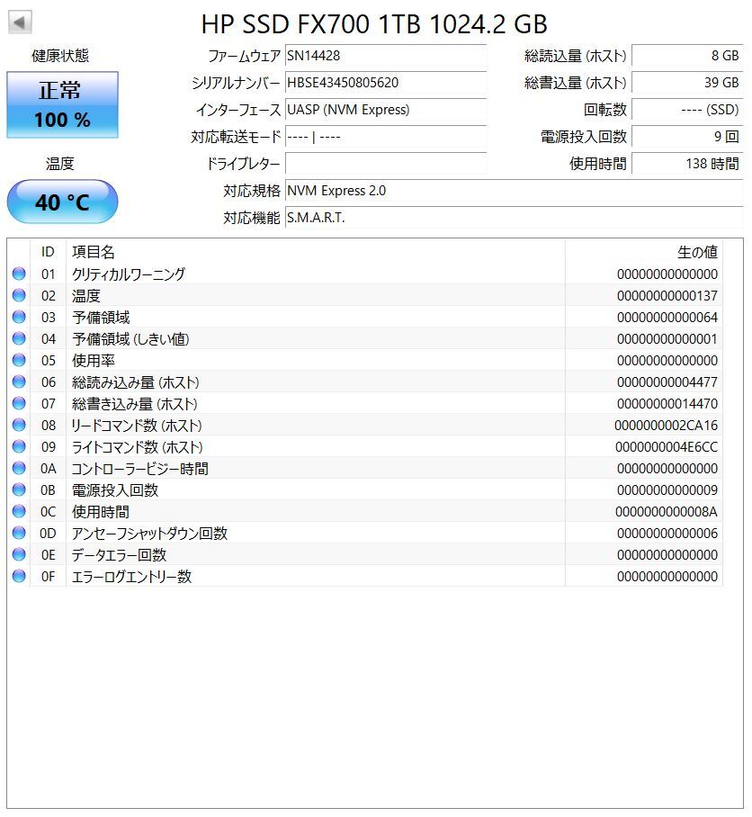Select the データエラー回数 attribute name
752x817 pixels.
(x=119, y=555)
